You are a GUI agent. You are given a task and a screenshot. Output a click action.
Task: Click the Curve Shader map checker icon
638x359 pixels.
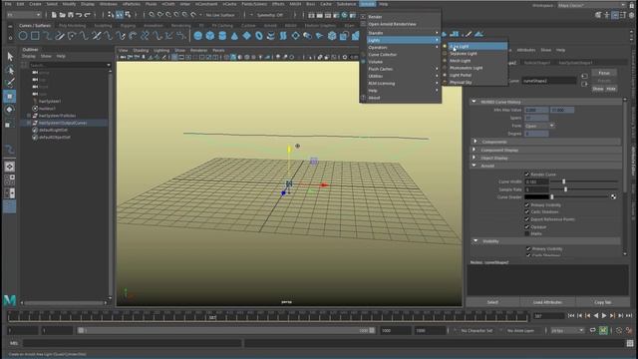pyautogui.click(x=613, y=197)
